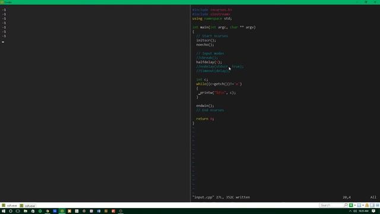
Task: Click the halfdelay(5); code line
Action: click(209, 62)
